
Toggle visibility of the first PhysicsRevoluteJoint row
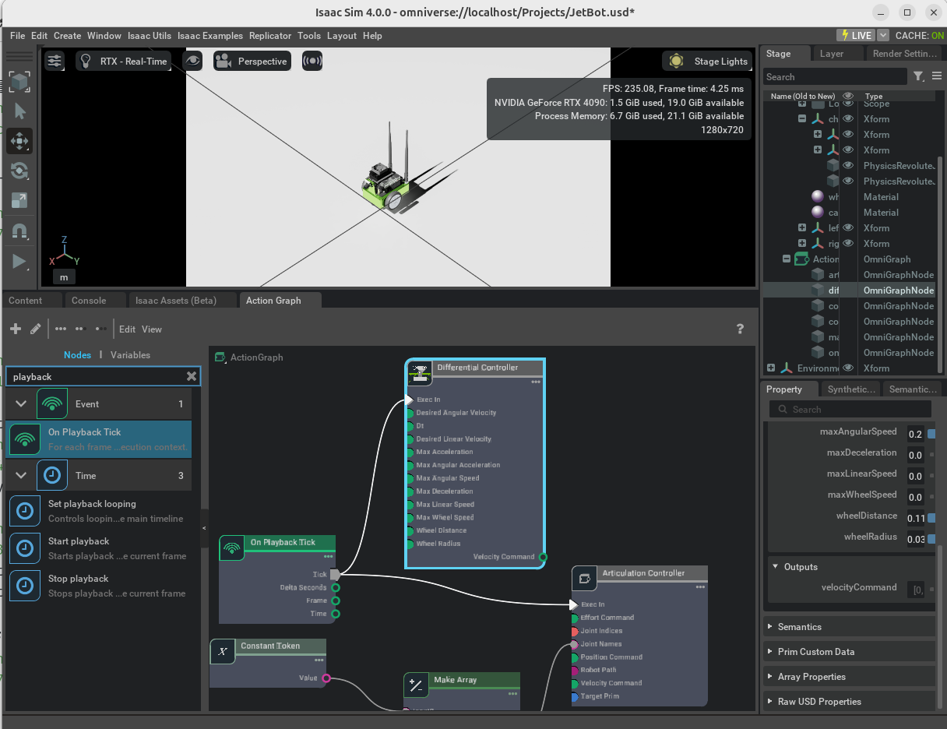point(848,165)
